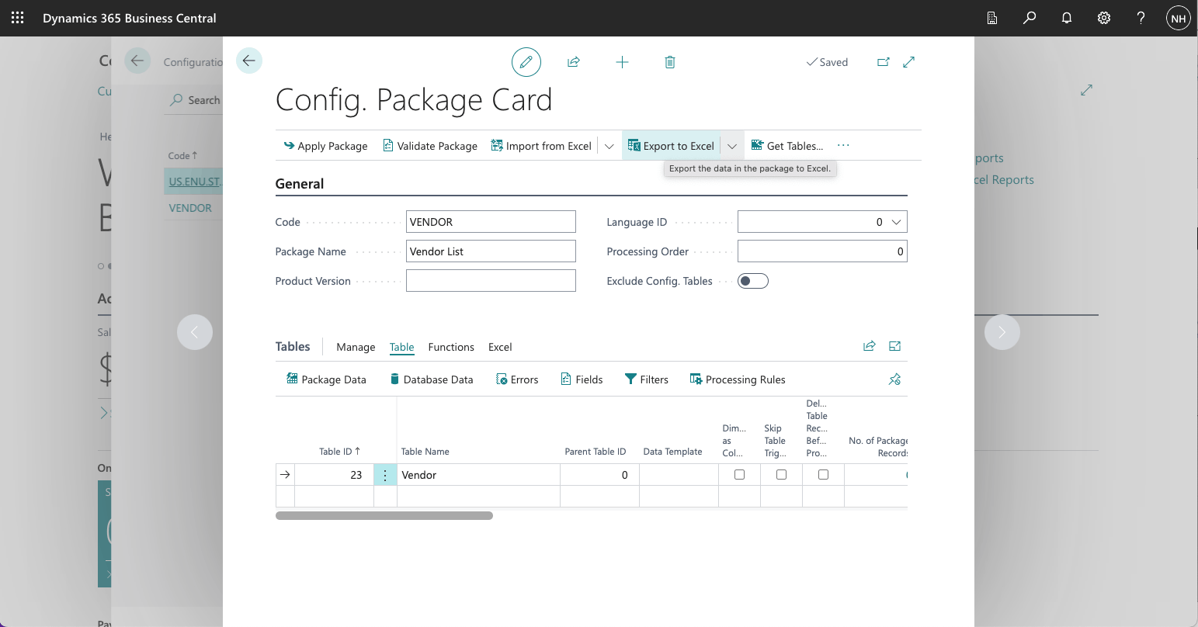Check the Dimensions as Columns checkbox

[x=739, y=475]
